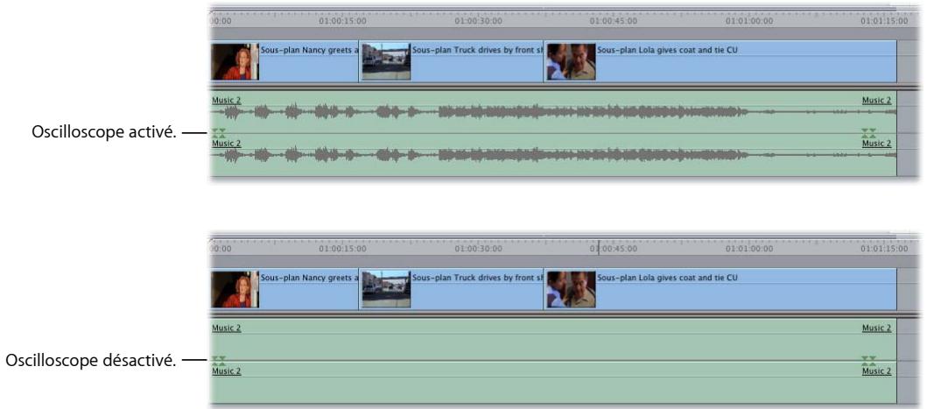Select Lola clip thumbnail in waveform-disabled timeline
This screenshot has height=409, width=927.
[x=572, y=289]
